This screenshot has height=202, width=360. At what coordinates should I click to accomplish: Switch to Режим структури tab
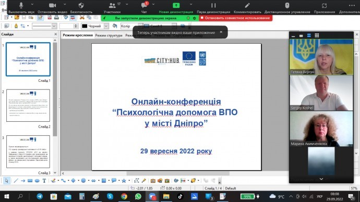109,35
